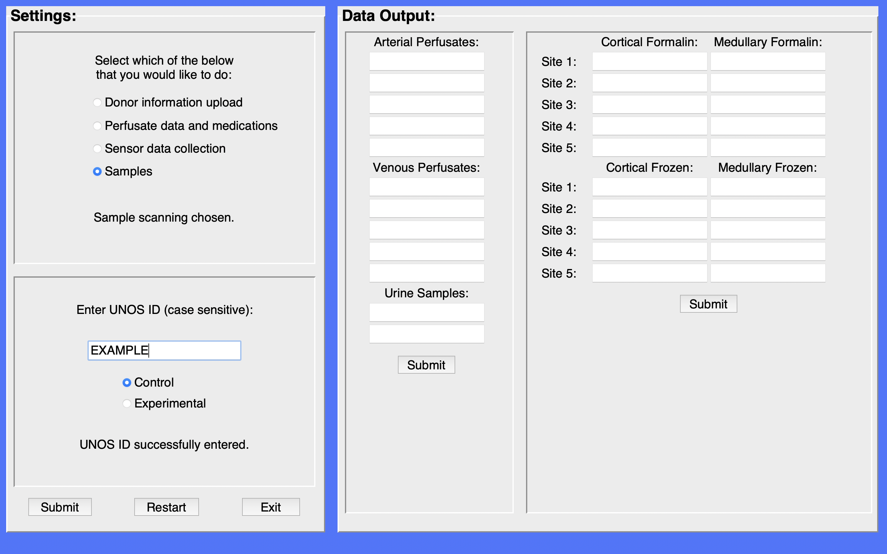Click the 'Medullary Frozen:' column heading
887x554 pixels.
point(768,167)
